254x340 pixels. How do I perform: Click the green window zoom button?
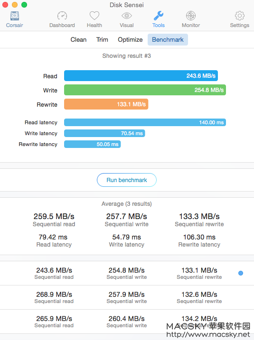[24, 5]
